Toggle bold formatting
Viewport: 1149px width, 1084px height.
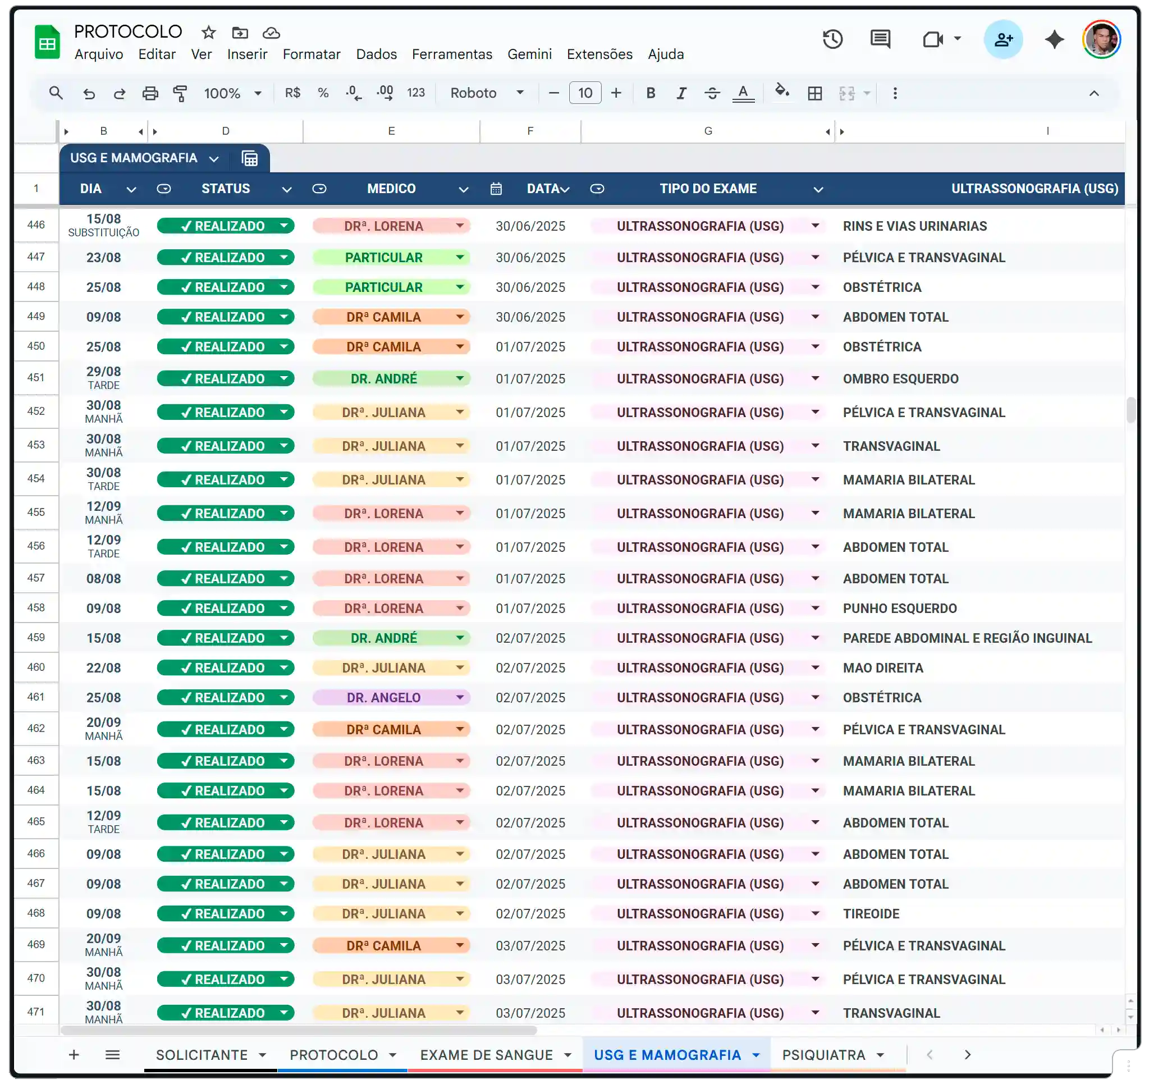coord(650,93)
